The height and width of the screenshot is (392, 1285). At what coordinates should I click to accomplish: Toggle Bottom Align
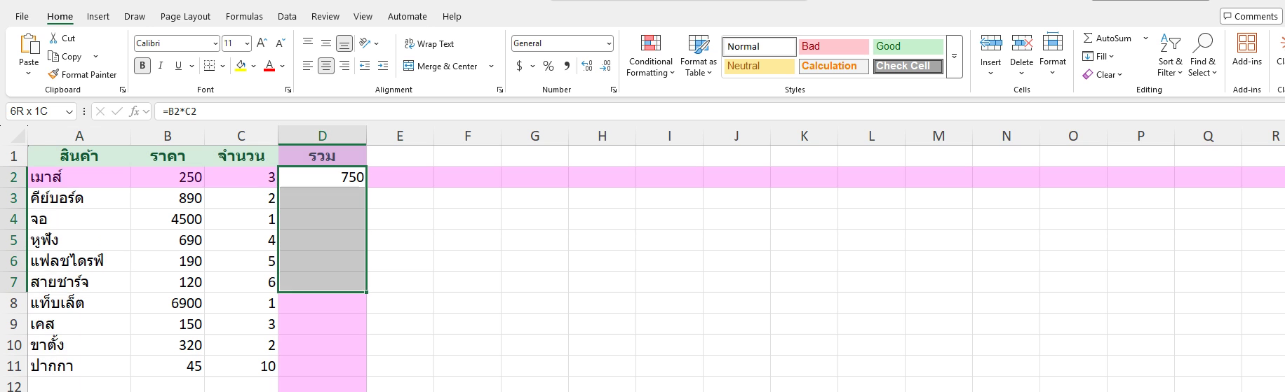344,43
